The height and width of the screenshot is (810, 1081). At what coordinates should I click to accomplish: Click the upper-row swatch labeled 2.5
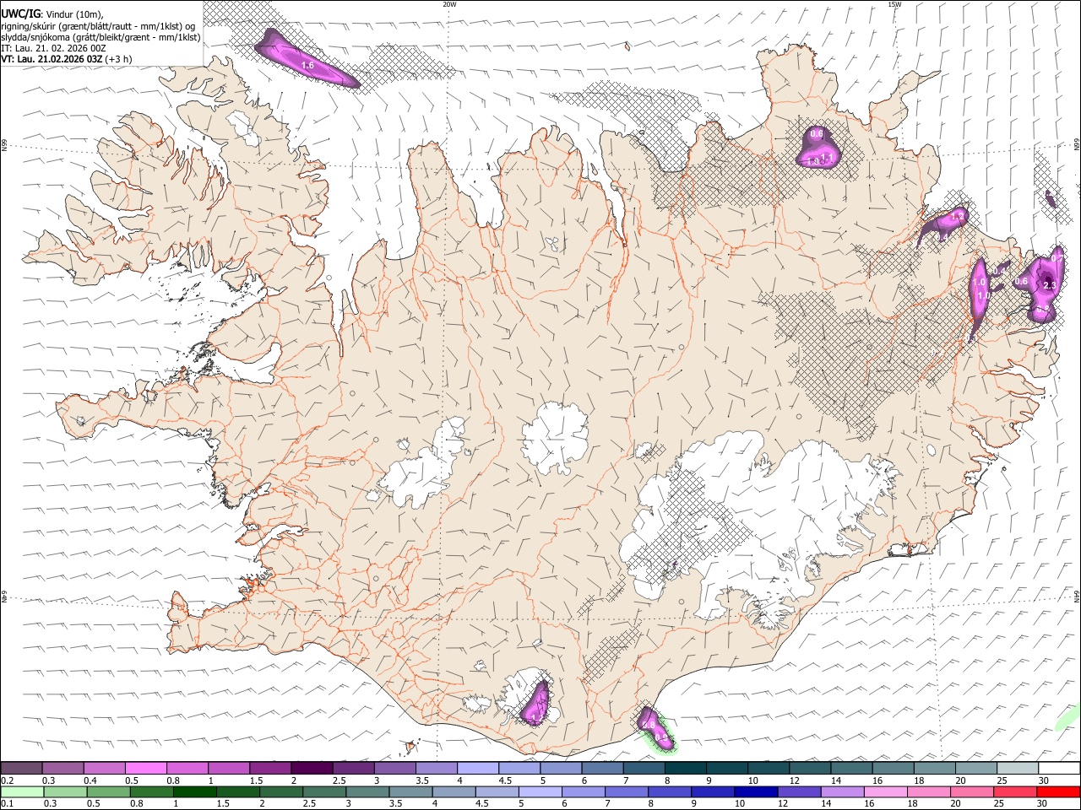tap(352, 768)
